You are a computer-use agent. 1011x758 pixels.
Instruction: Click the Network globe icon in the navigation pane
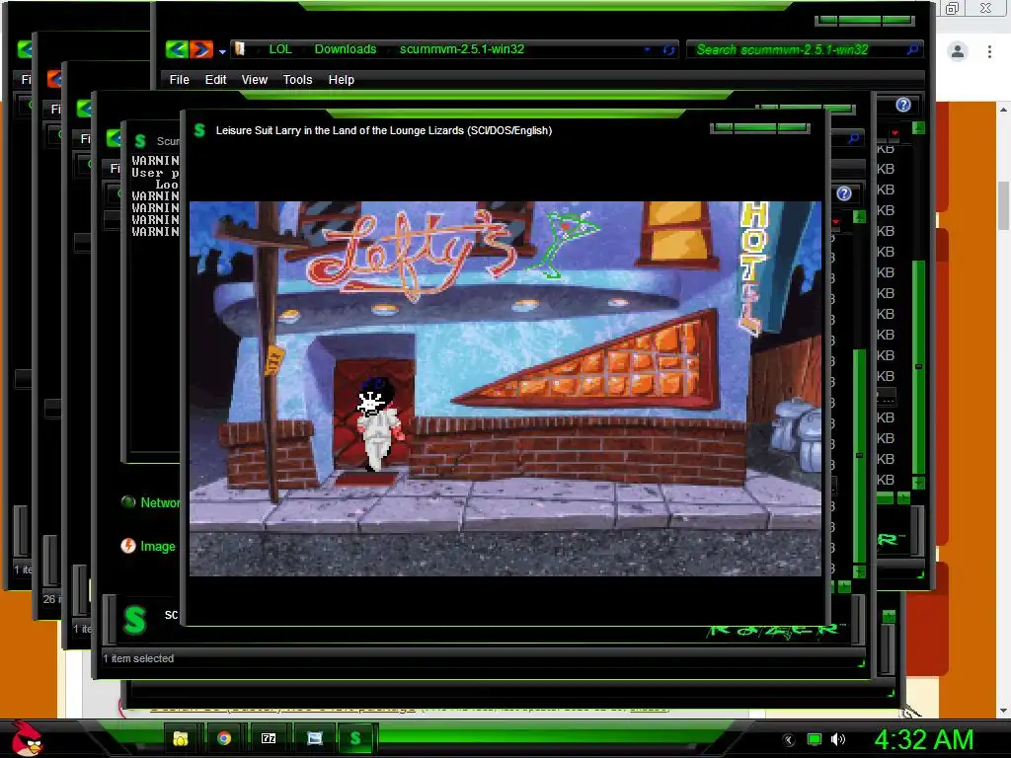(x=128, y=502)
